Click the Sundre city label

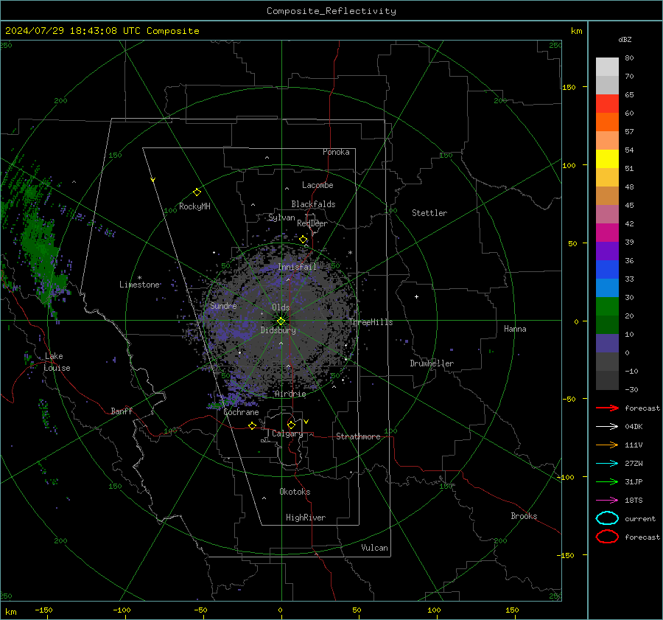(223, 305)
